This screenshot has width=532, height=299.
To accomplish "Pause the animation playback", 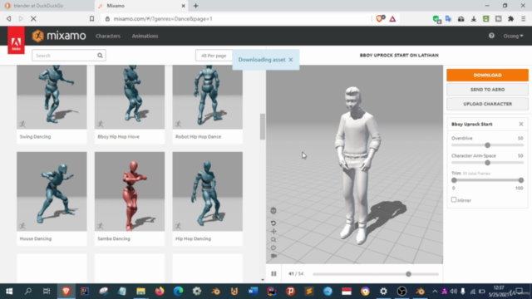I will coord(273,273).
